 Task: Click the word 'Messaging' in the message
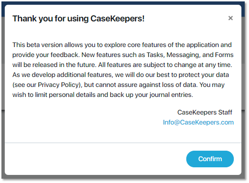tap(182, 55)
